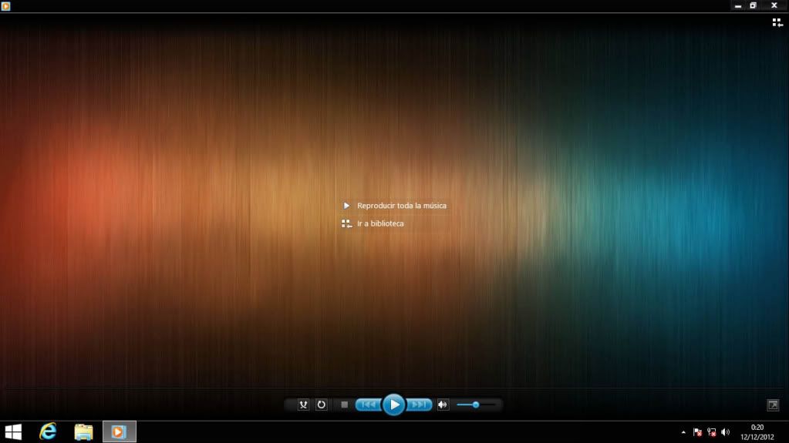Open network status tray icon
The width and height of the screenshot is (789, 443).
(x=712, y=432)
